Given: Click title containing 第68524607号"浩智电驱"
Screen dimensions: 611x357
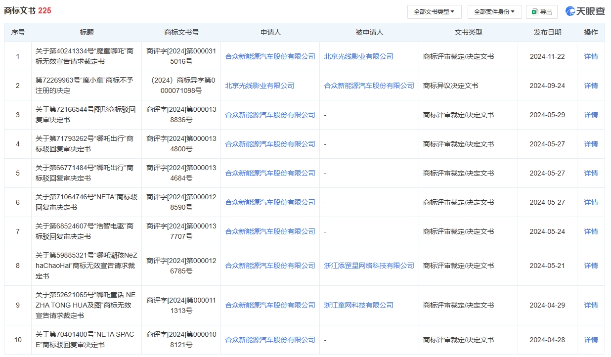Looking at the screenshot, I should 85,231.
